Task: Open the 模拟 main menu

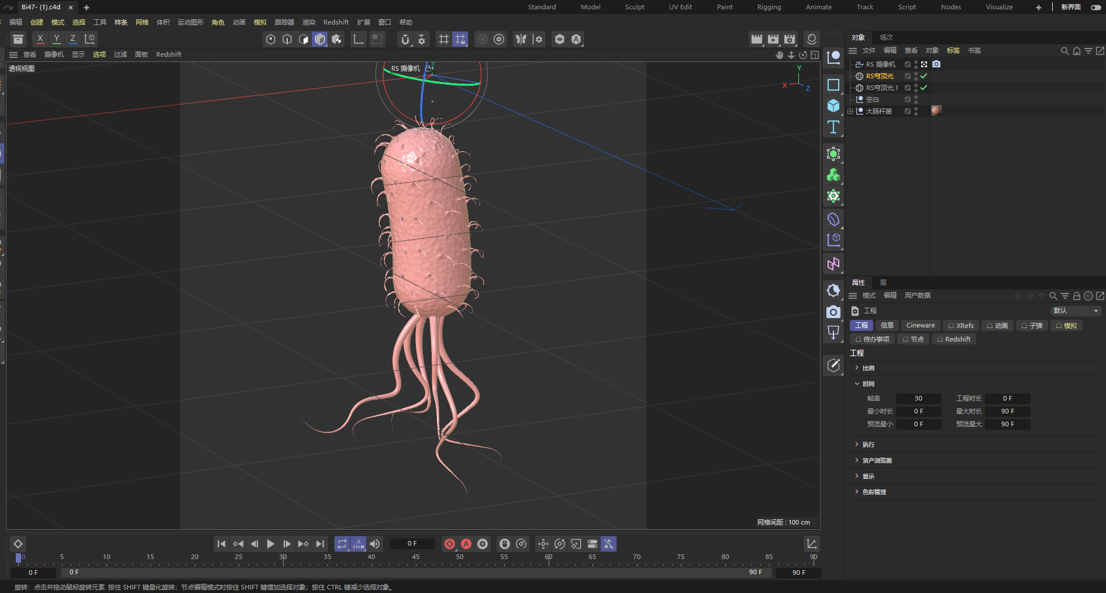Action: click(260, 22)
